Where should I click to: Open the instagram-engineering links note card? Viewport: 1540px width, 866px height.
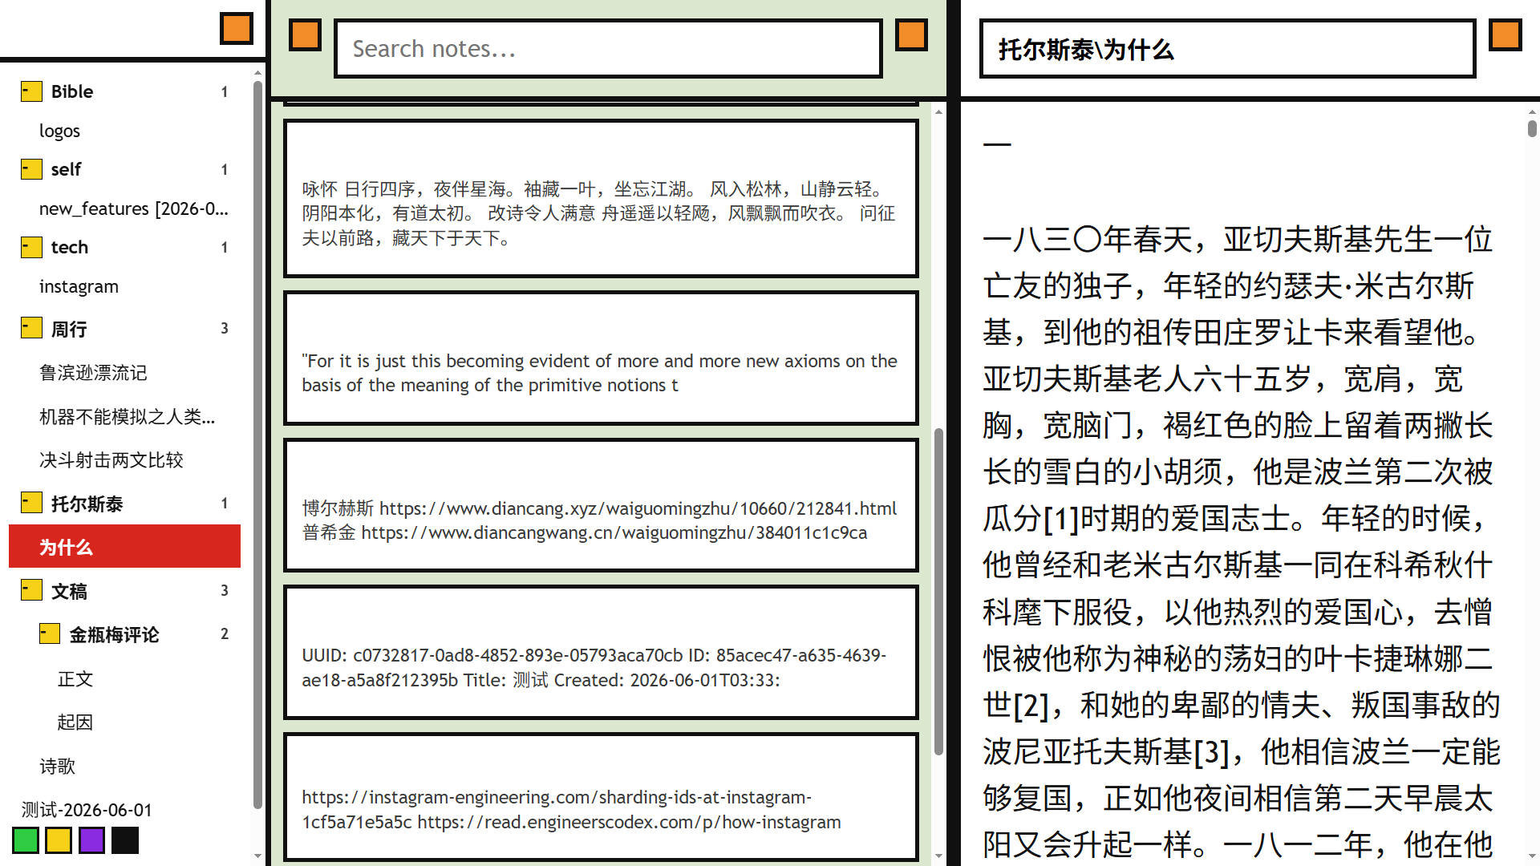pos(601,797)
